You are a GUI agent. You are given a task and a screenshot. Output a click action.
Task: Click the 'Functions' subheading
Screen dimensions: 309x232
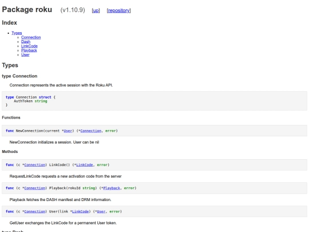(x=11, y=117)
